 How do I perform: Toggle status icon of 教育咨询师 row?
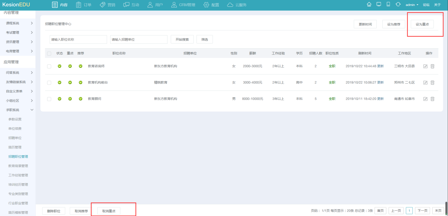coord(59,66)
